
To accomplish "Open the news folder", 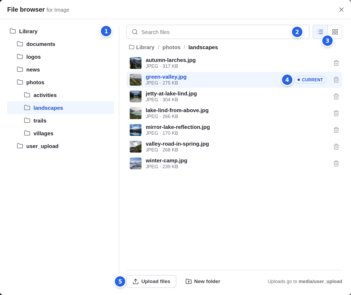I will tap(61, 70).
